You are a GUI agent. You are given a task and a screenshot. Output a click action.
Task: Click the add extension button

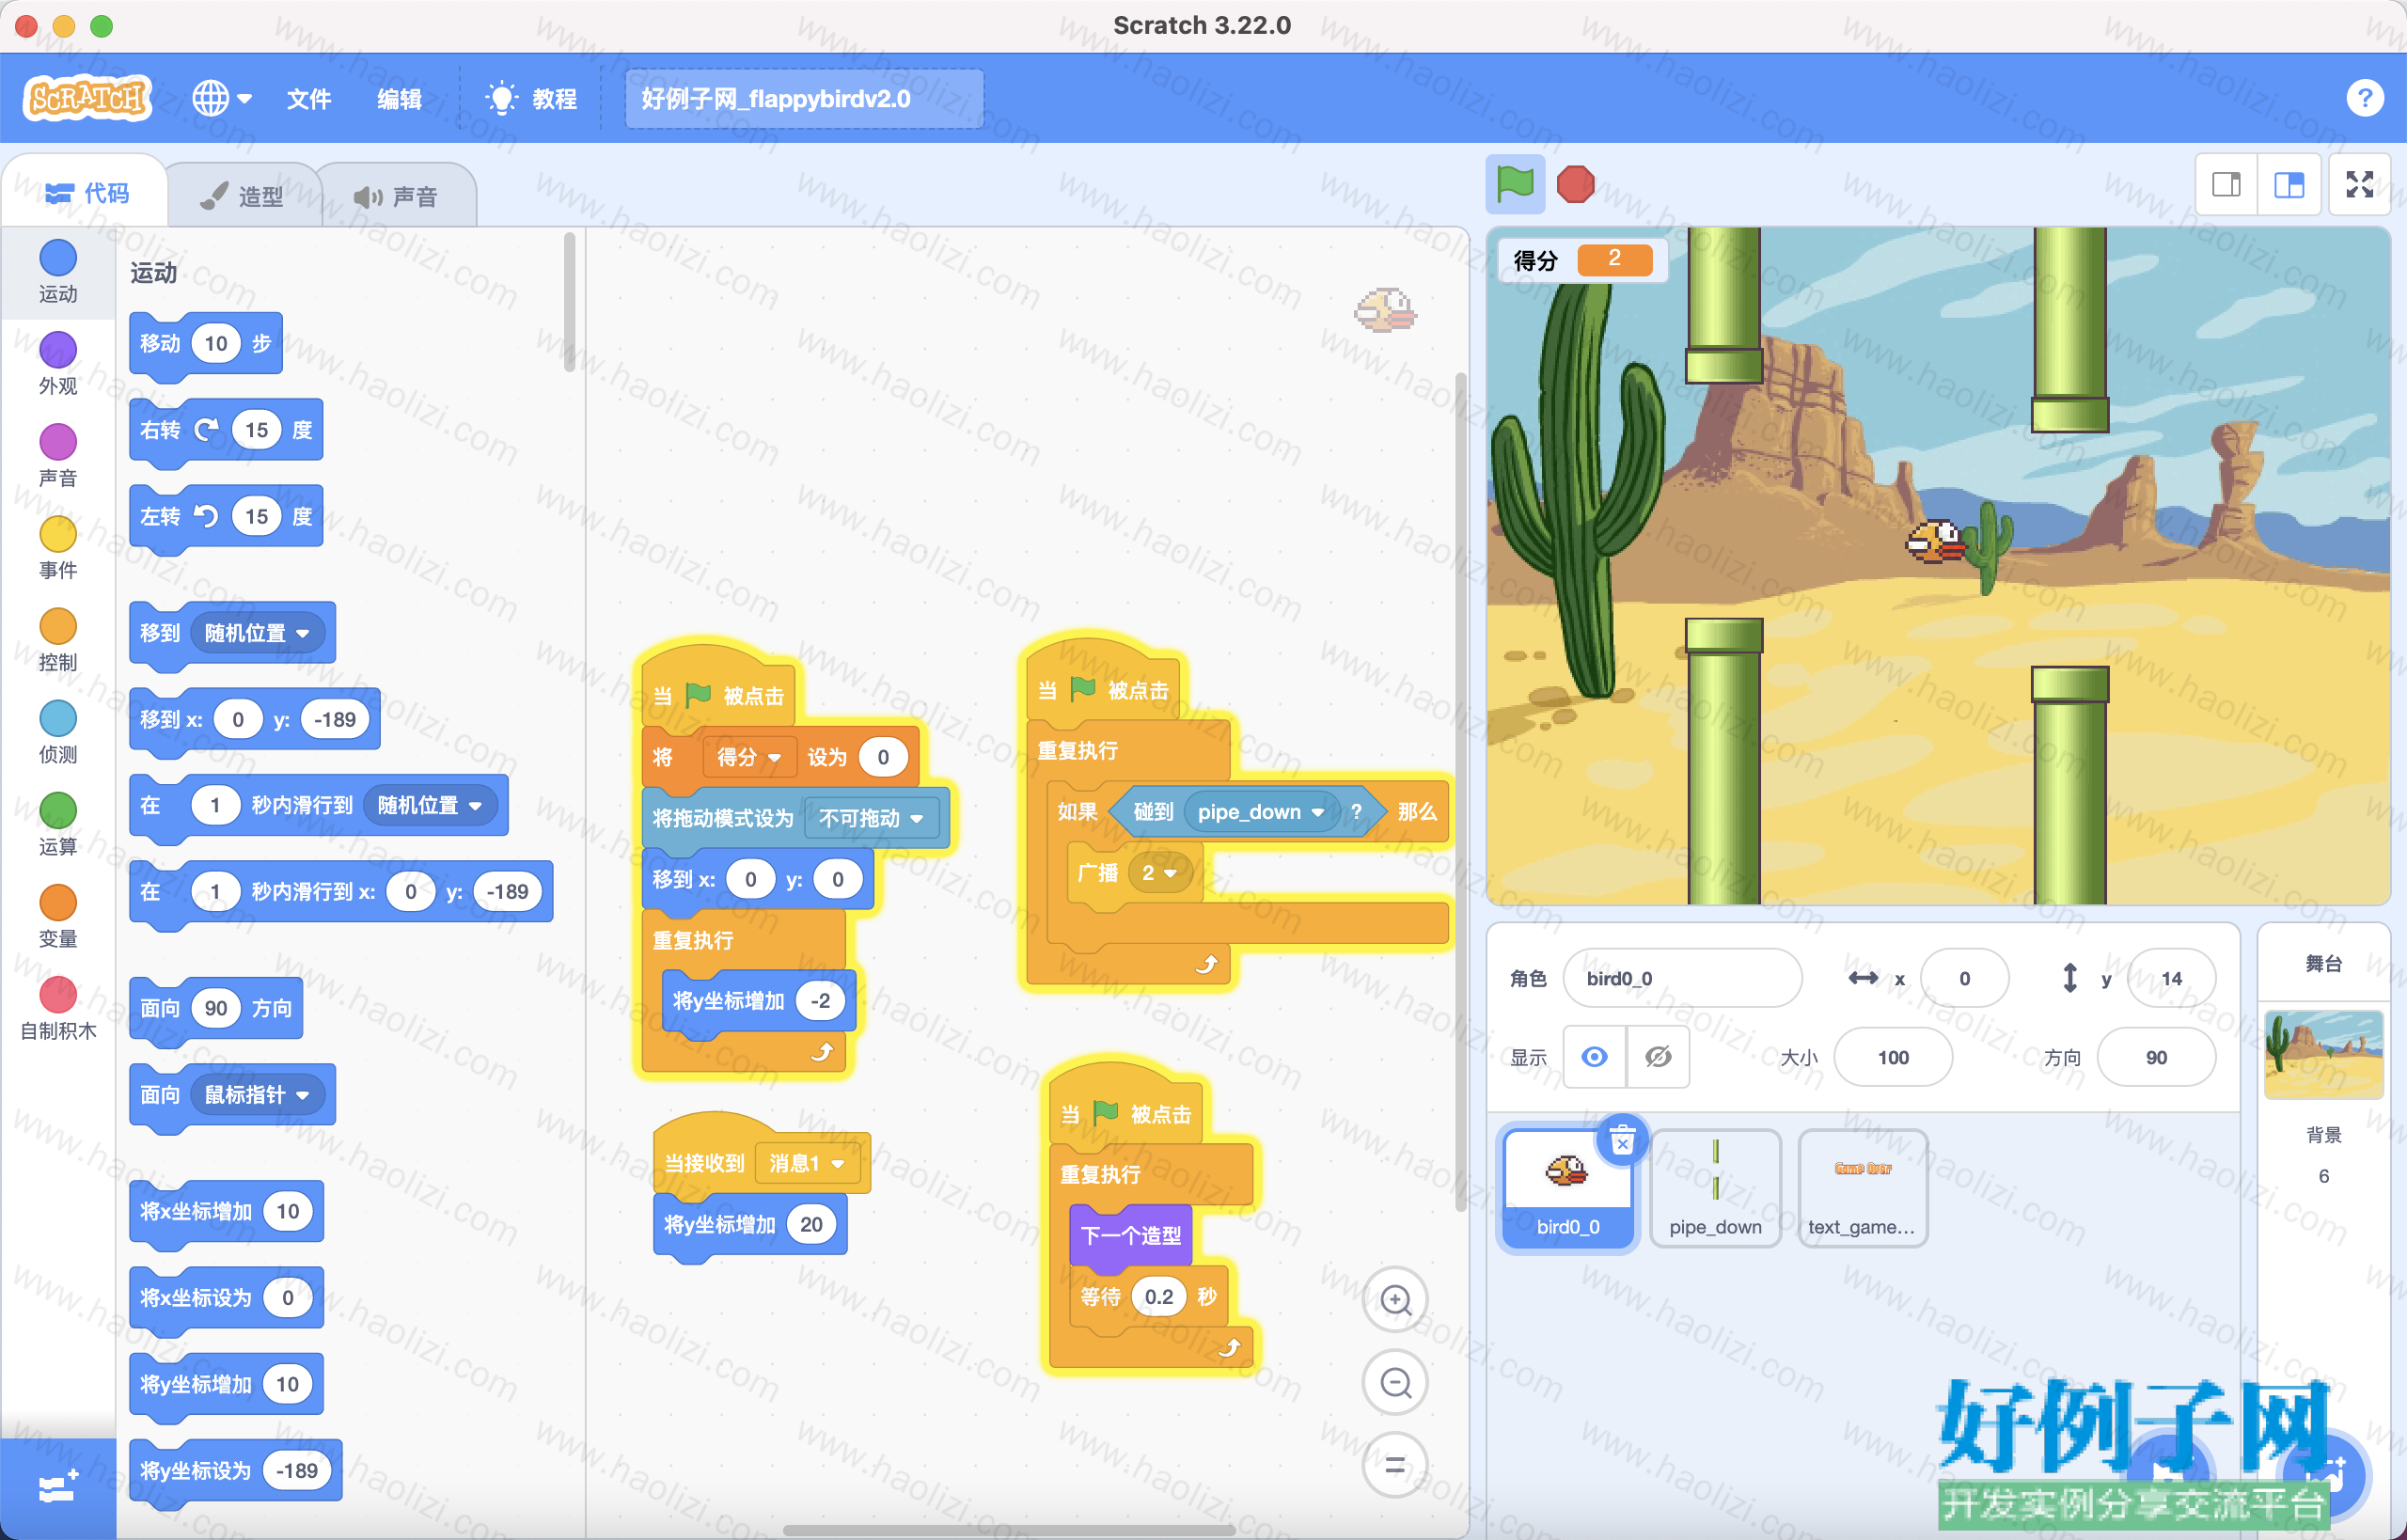click(58, 1488)
